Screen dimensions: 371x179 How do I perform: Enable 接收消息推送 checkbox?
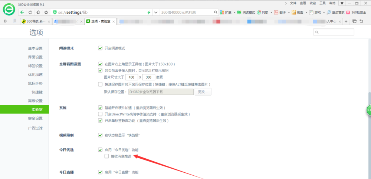click(x=106, y=156)
